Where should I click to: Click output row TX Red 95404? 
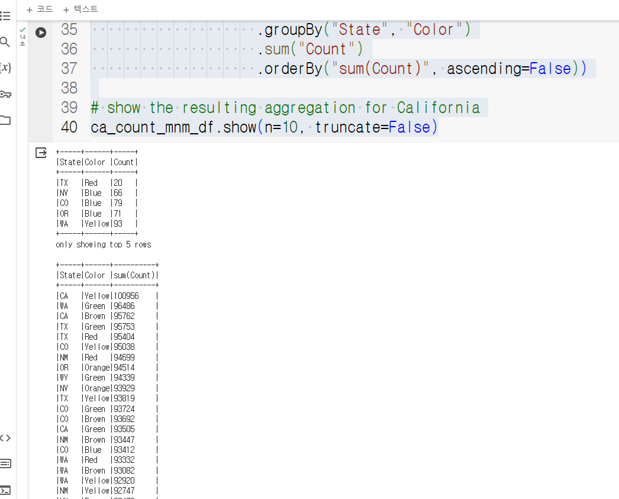107,337
